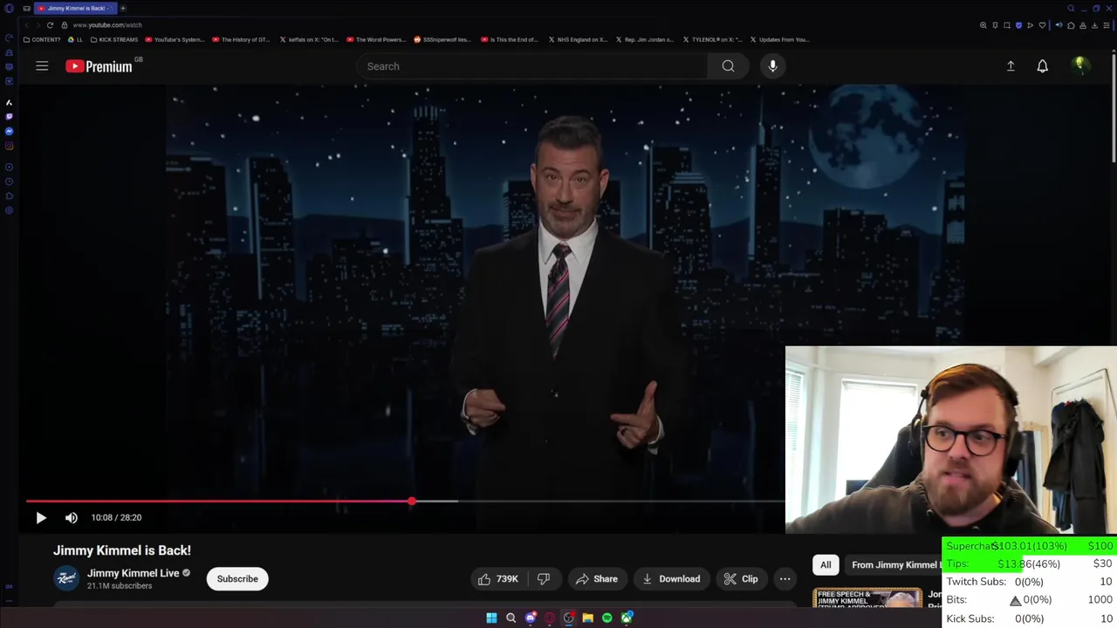Go forward in browser history

pyautogui.click(x=38, y=25)
